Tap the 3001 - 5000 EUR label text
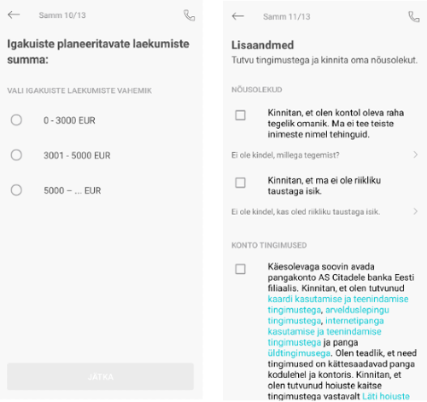The width and height of the screenshot is (427, 402). point(77,155)
